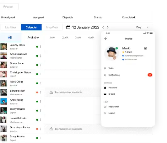Open ID Card setting

click(112, 94)
